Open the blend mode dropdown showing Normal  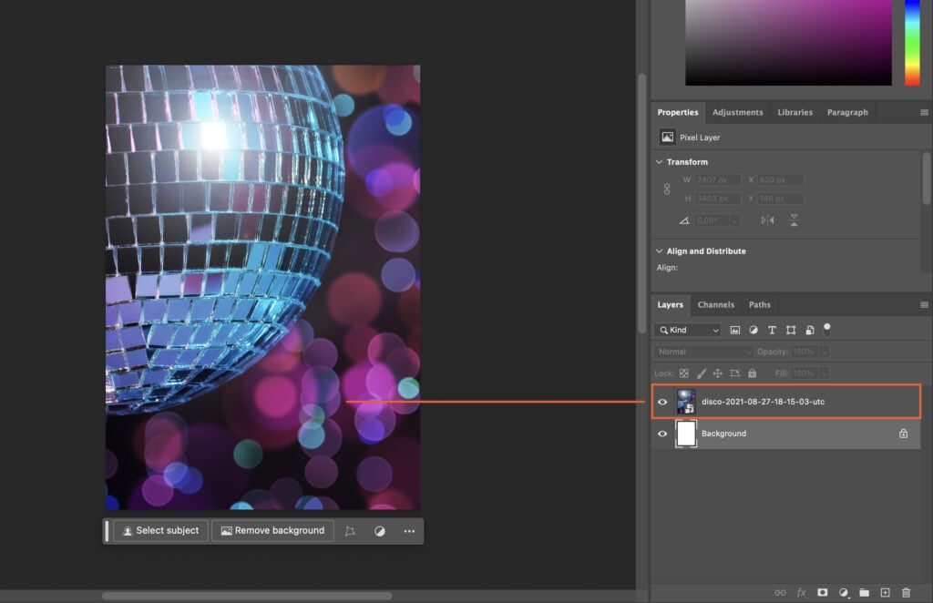(x=702, y=351)
